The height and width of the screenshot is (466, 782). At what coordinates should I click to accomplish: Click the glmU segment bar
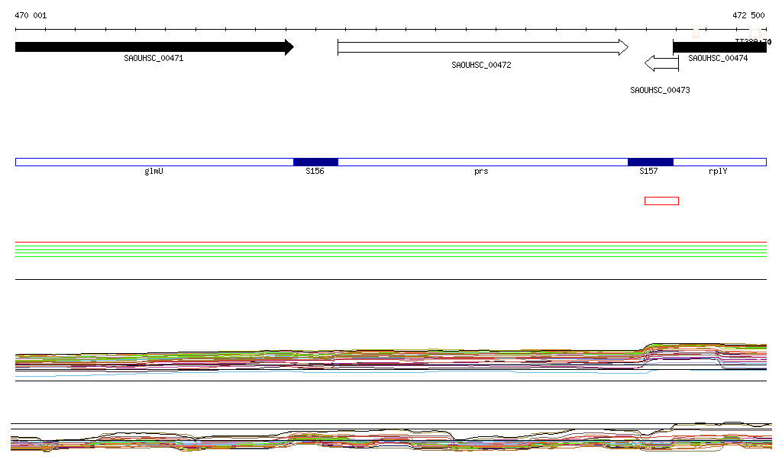coord(153,162)
